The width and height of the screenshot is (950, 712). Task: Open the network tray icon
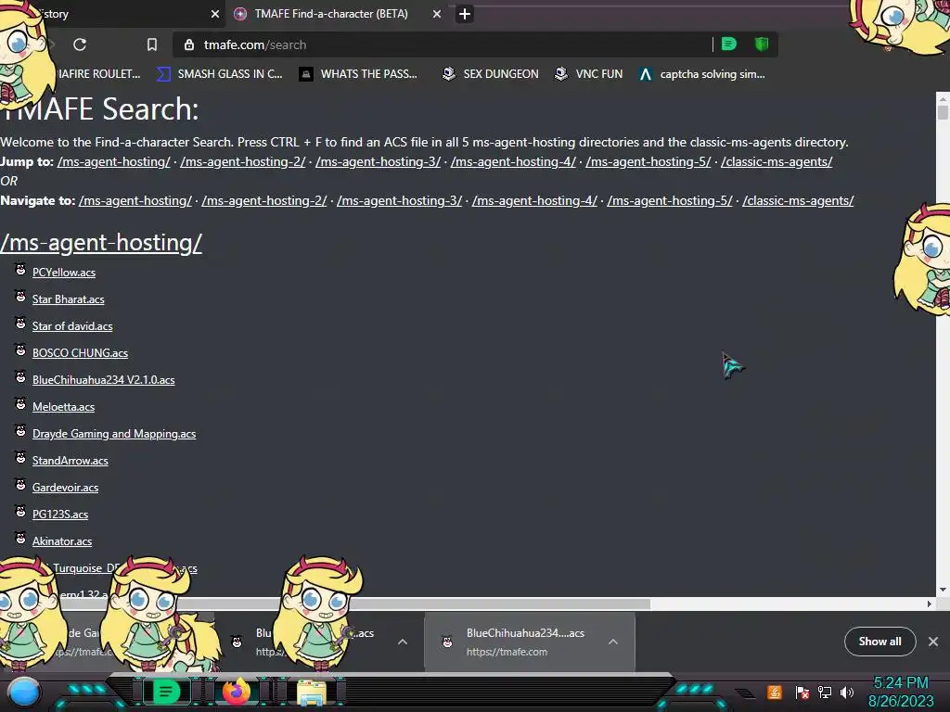click(825, 692)
